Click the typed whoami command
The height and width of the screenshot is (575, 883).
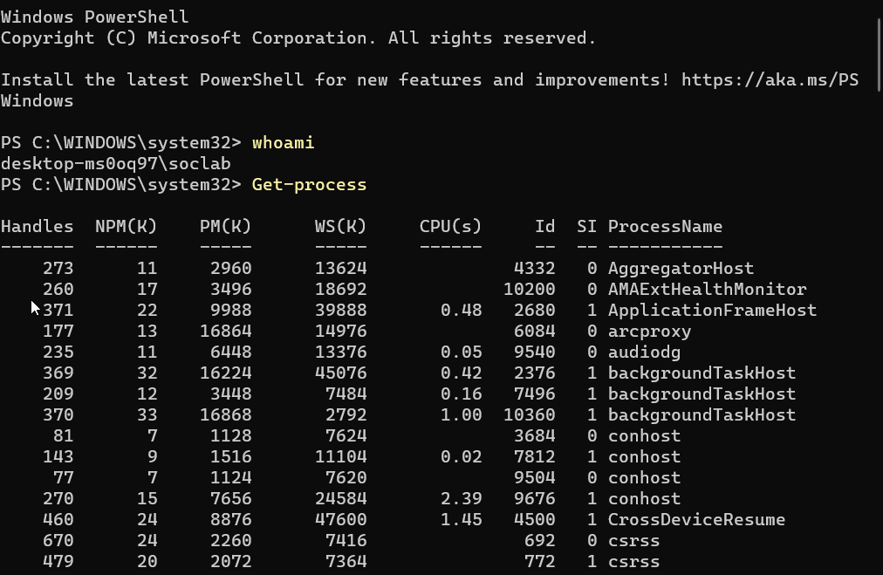coord(284,142)
